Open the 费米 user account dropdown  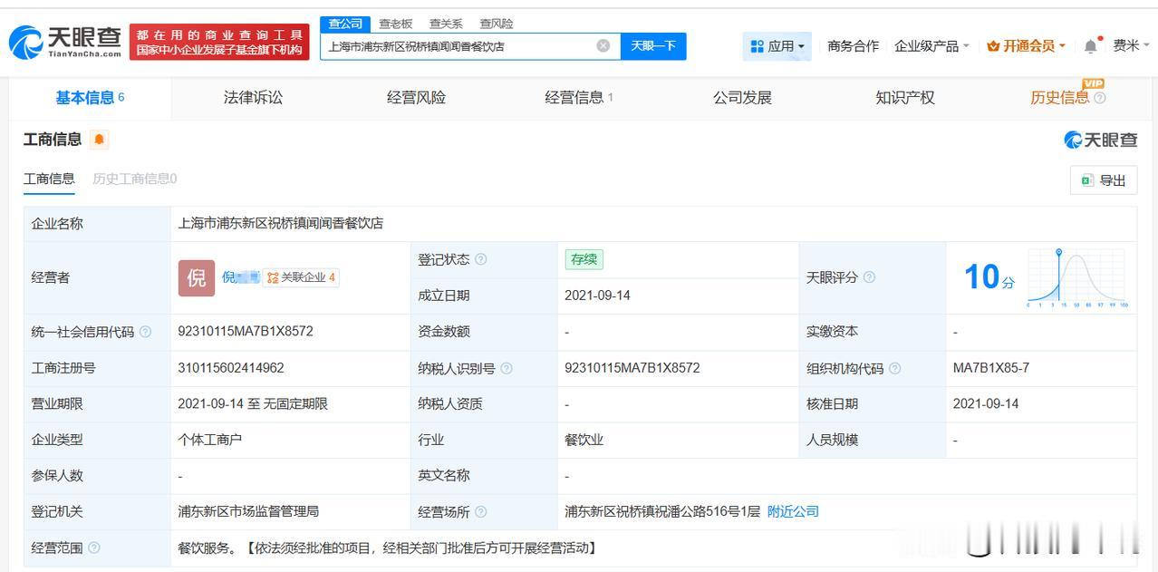(1132, 46)
